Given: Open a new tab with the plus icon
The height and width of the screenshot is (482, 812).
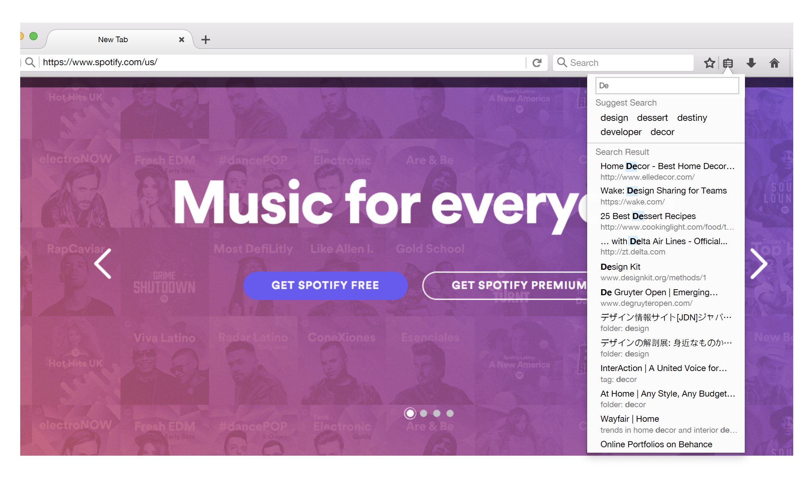Looking at the screenshot, I should point(205,40).
